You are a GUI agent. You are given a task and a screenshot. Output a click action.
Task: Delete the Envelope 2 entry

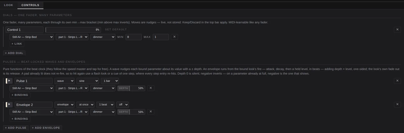[x=397, y=104]
